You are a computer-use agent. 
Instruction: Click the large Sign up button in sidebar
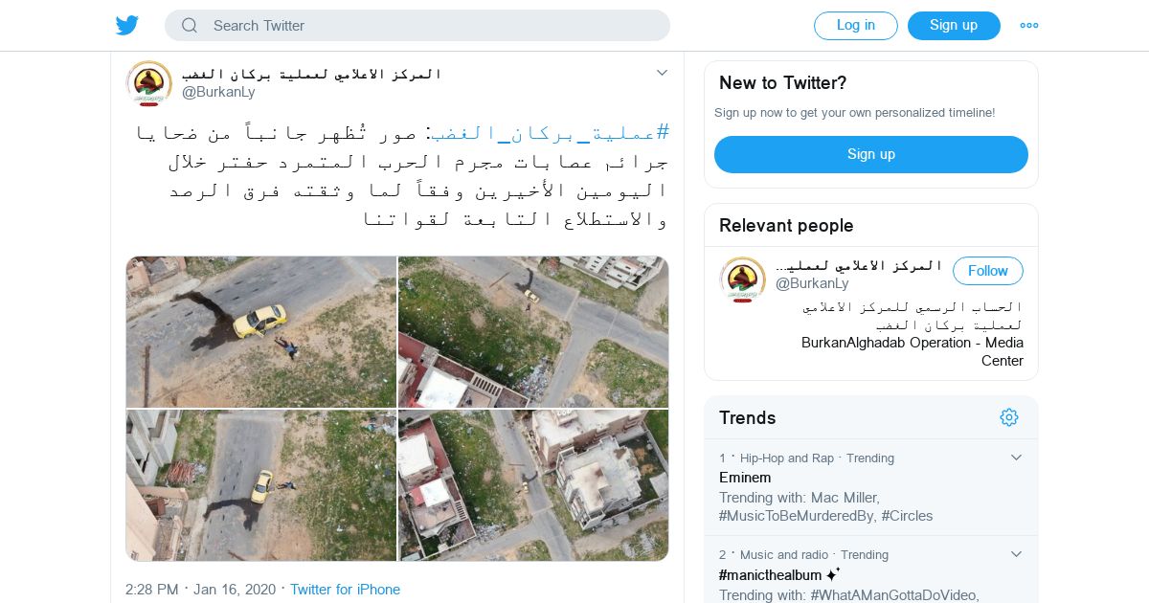[871, 154]
